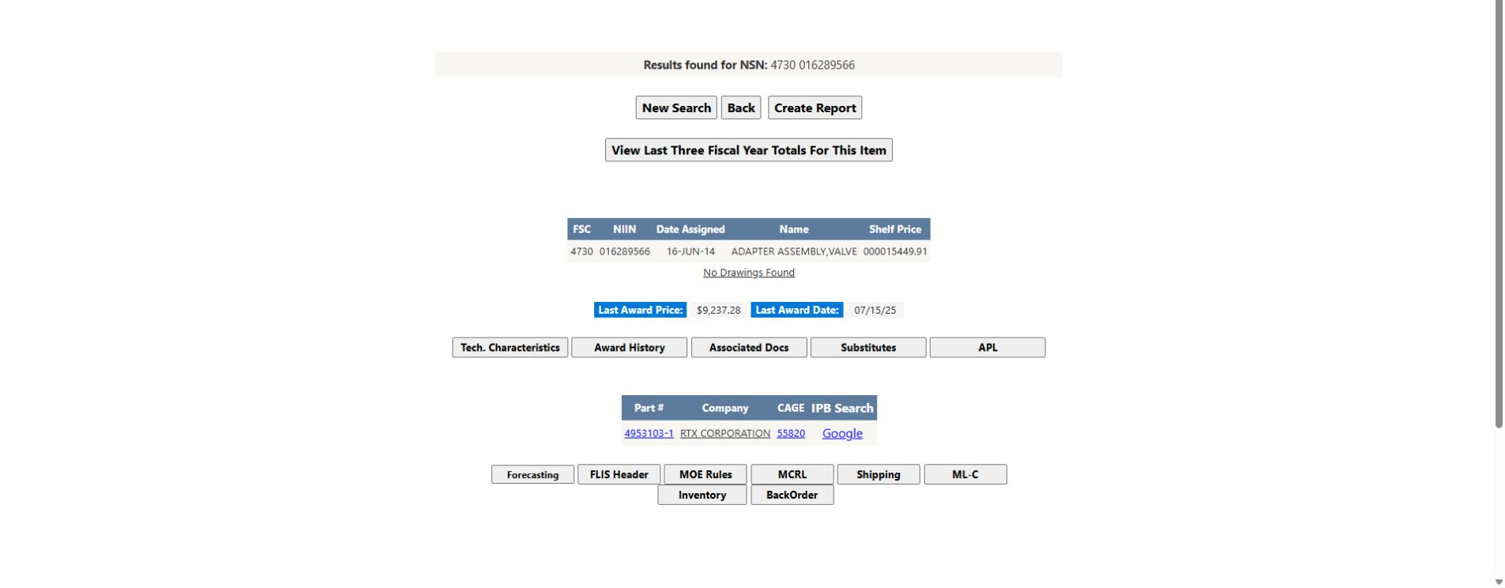Show the Award History
The height and width of the screenshot is (588, 1505).
click(x=630, y=348)
